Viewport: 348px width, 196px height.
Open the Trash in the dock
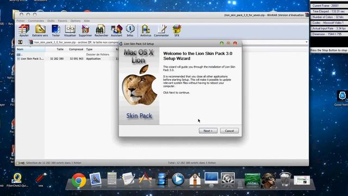coord(285,179)
